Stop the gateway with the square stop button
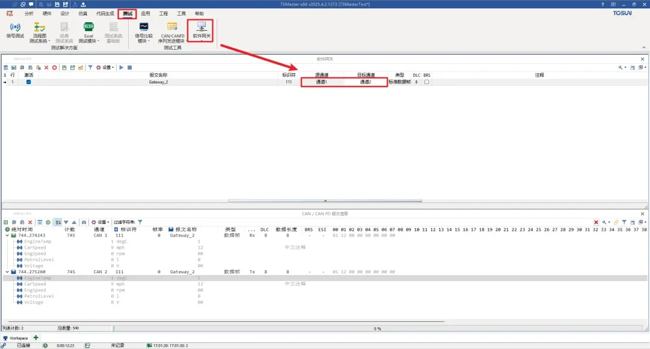Image resolution: width=650 pixels, height=349 pixels. (129, 67)
